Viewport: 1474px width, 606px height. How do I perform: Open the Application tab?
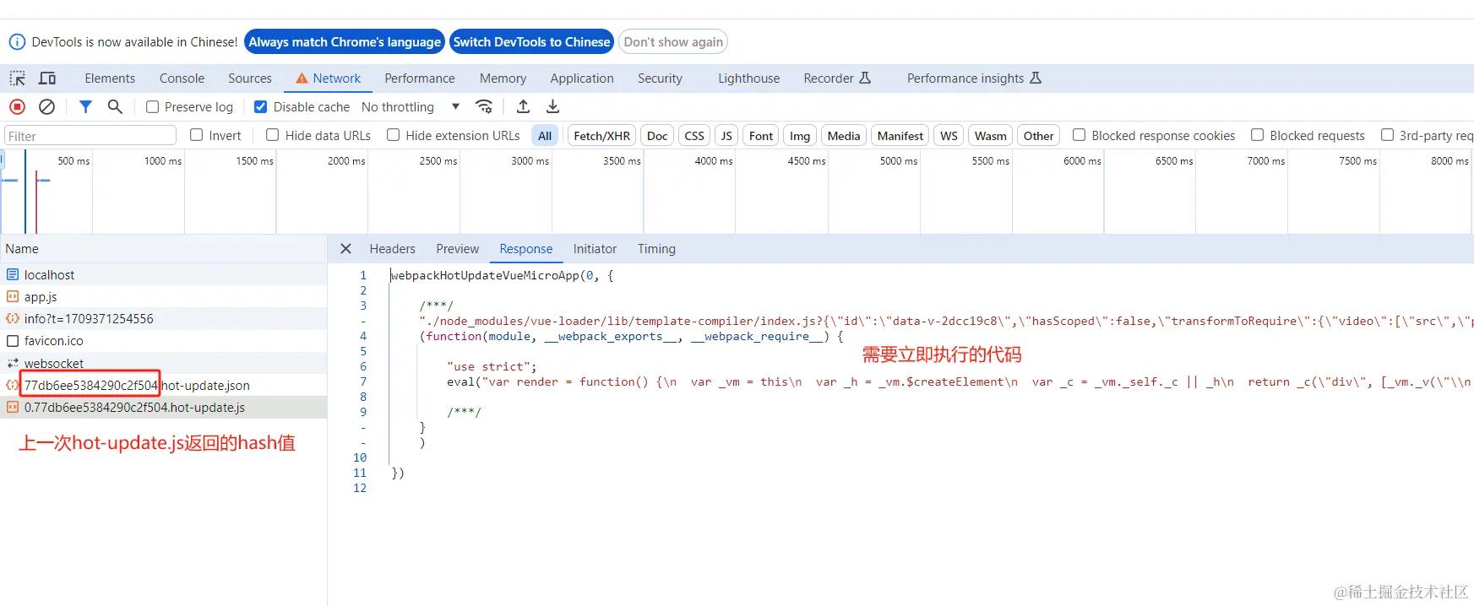pyautogui.click(x=582, y=78)
